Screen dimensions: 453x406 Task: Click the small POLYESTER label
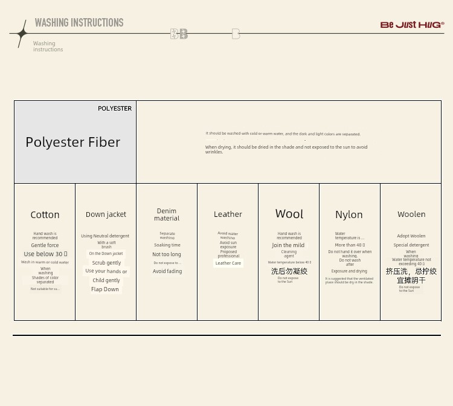click(x=115, y=109)
